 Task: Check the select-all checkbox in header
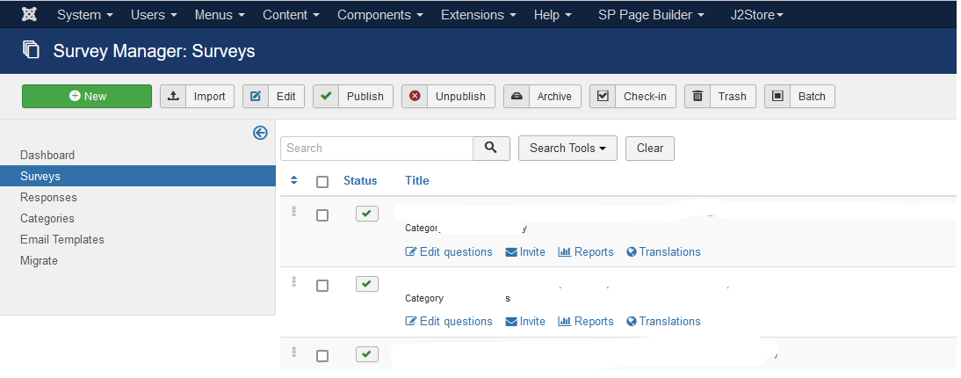pos(322,181)
